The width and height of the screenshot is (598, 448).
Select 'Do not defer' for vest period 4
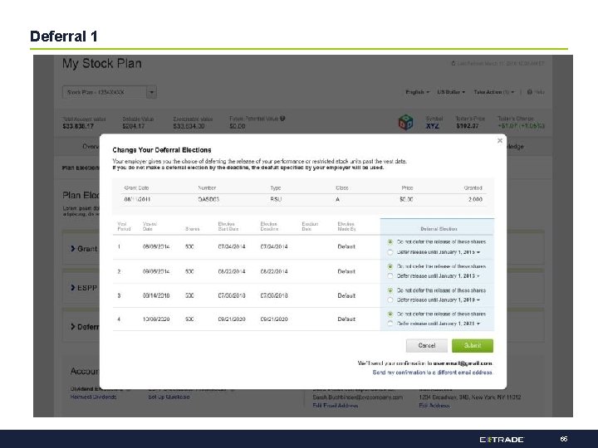(390, 314)
